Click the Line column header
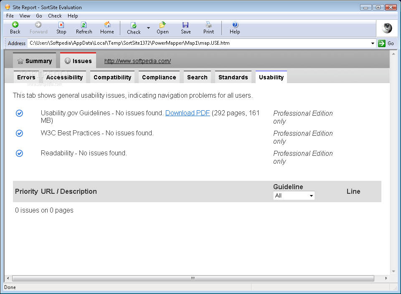The width and height of the screenshot is (401, 294). (353, 192)
